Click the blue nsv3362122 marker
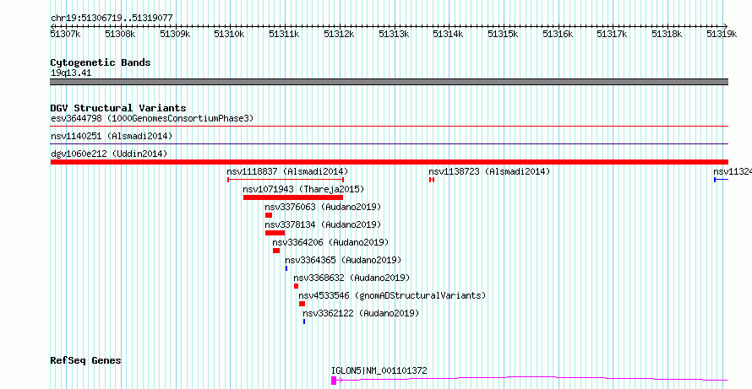752x389 pixels. pyautogui.click(x=304, y=321)
